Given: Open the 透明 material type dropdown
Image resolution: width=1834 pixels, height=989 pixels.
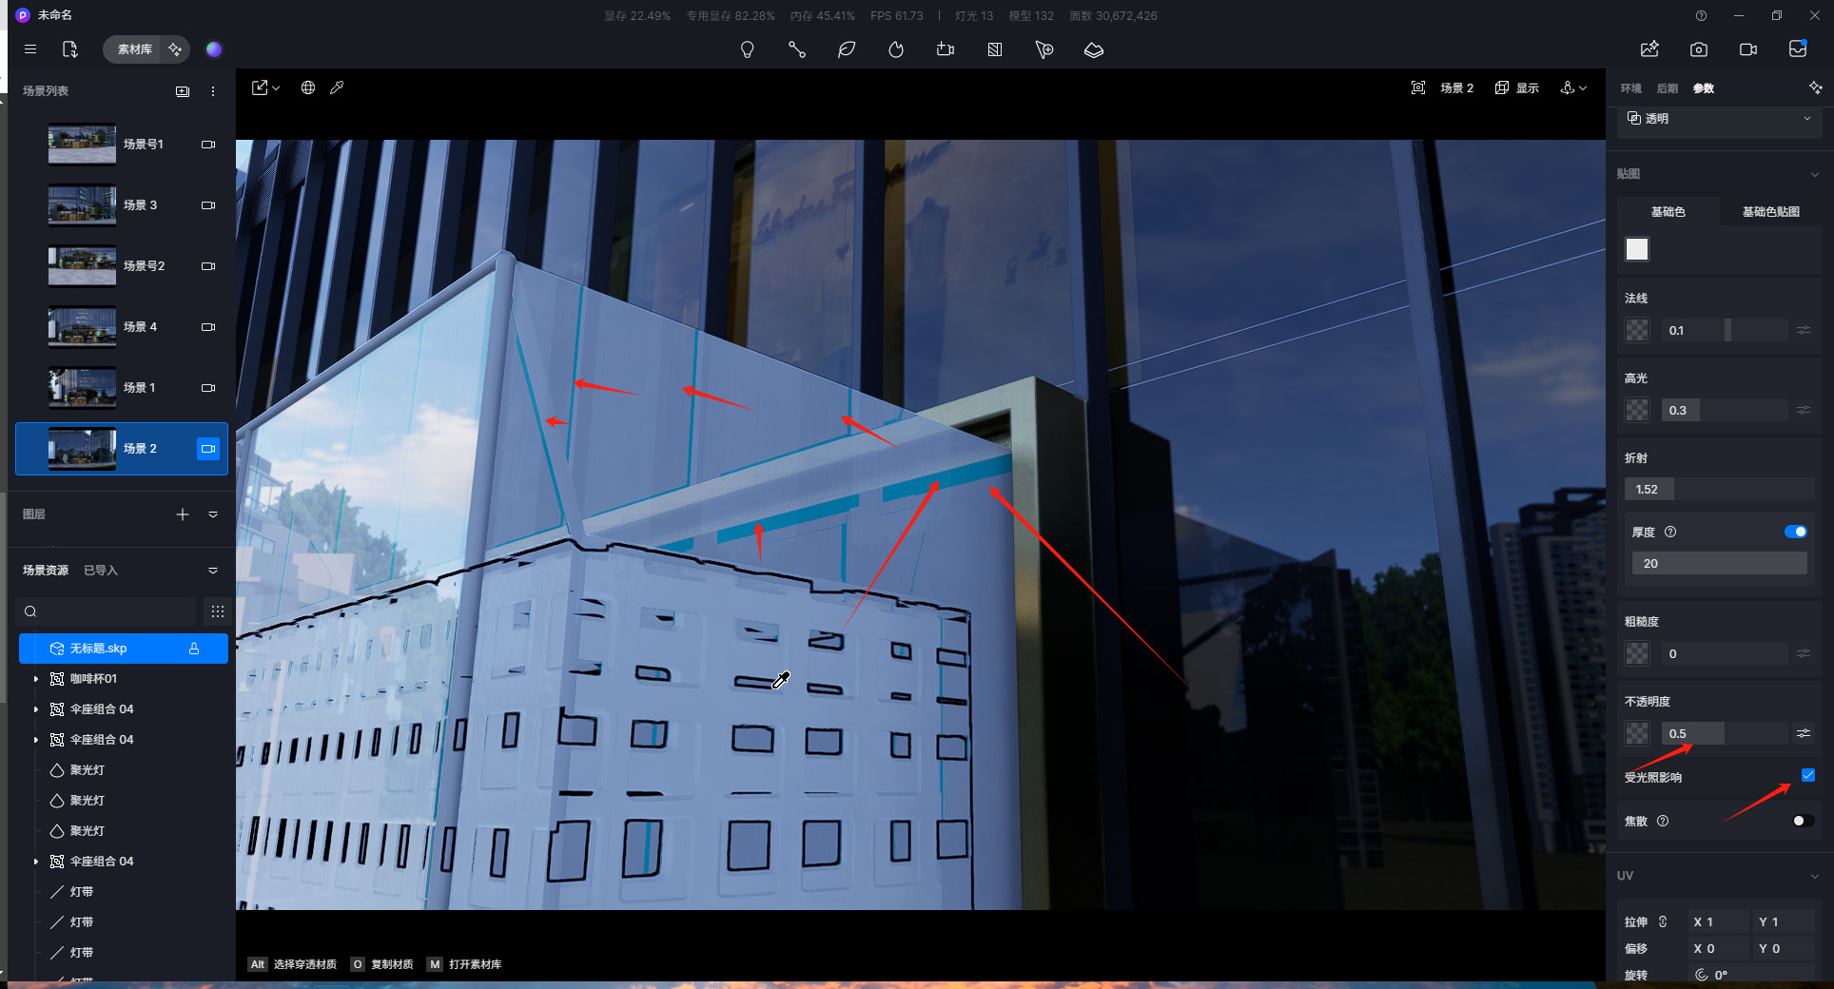Looking at the screenshot, I should pyautogui.click(x=1719, y=119).
